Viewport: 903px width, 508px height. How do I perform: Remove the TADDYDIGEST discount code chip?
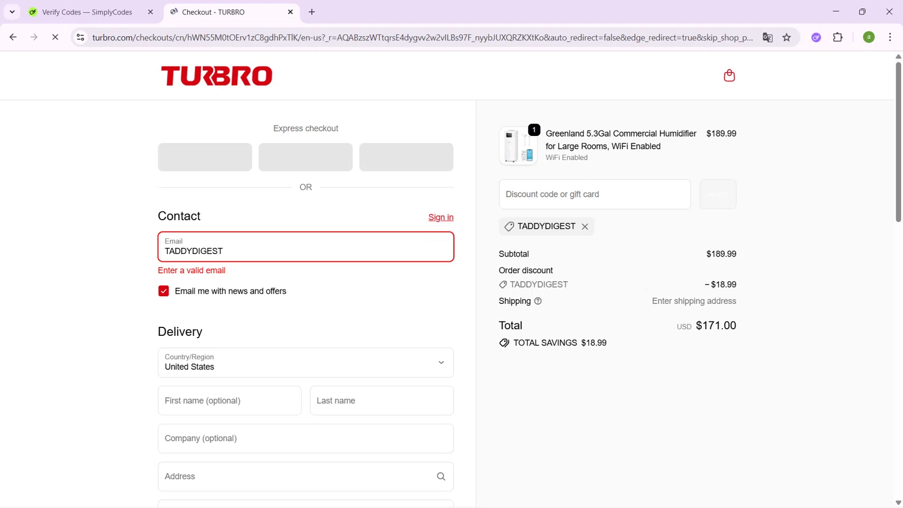[585, 226]
